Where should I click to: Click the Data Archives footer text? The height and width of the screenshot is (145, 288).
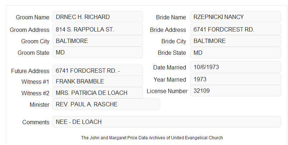pyautogui.click(x=152, y=137)
